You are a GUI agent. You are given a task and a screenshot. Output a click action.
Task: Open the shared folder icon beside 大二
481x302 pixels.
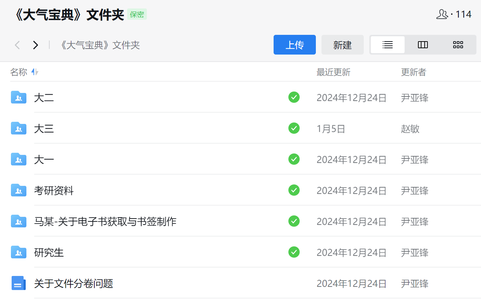(18, 97)
